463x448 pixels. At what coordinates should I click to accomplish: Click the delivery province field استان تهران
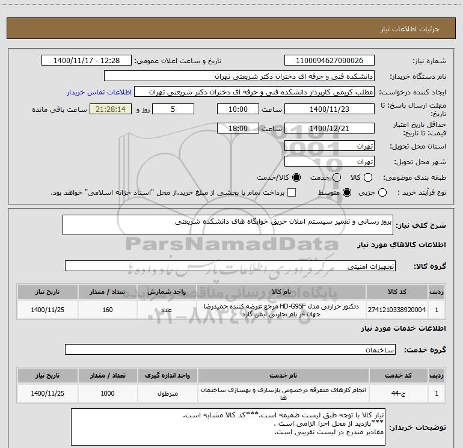click(330, 146)
